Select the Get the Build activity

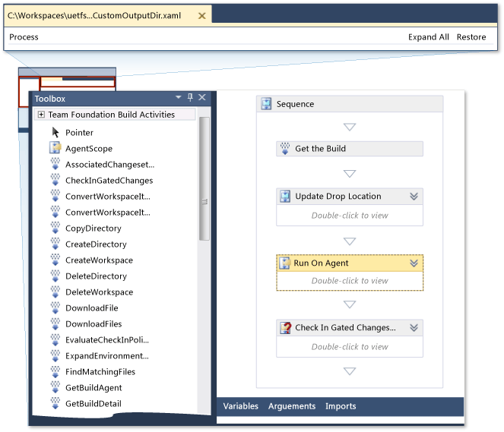click(350, 149)
